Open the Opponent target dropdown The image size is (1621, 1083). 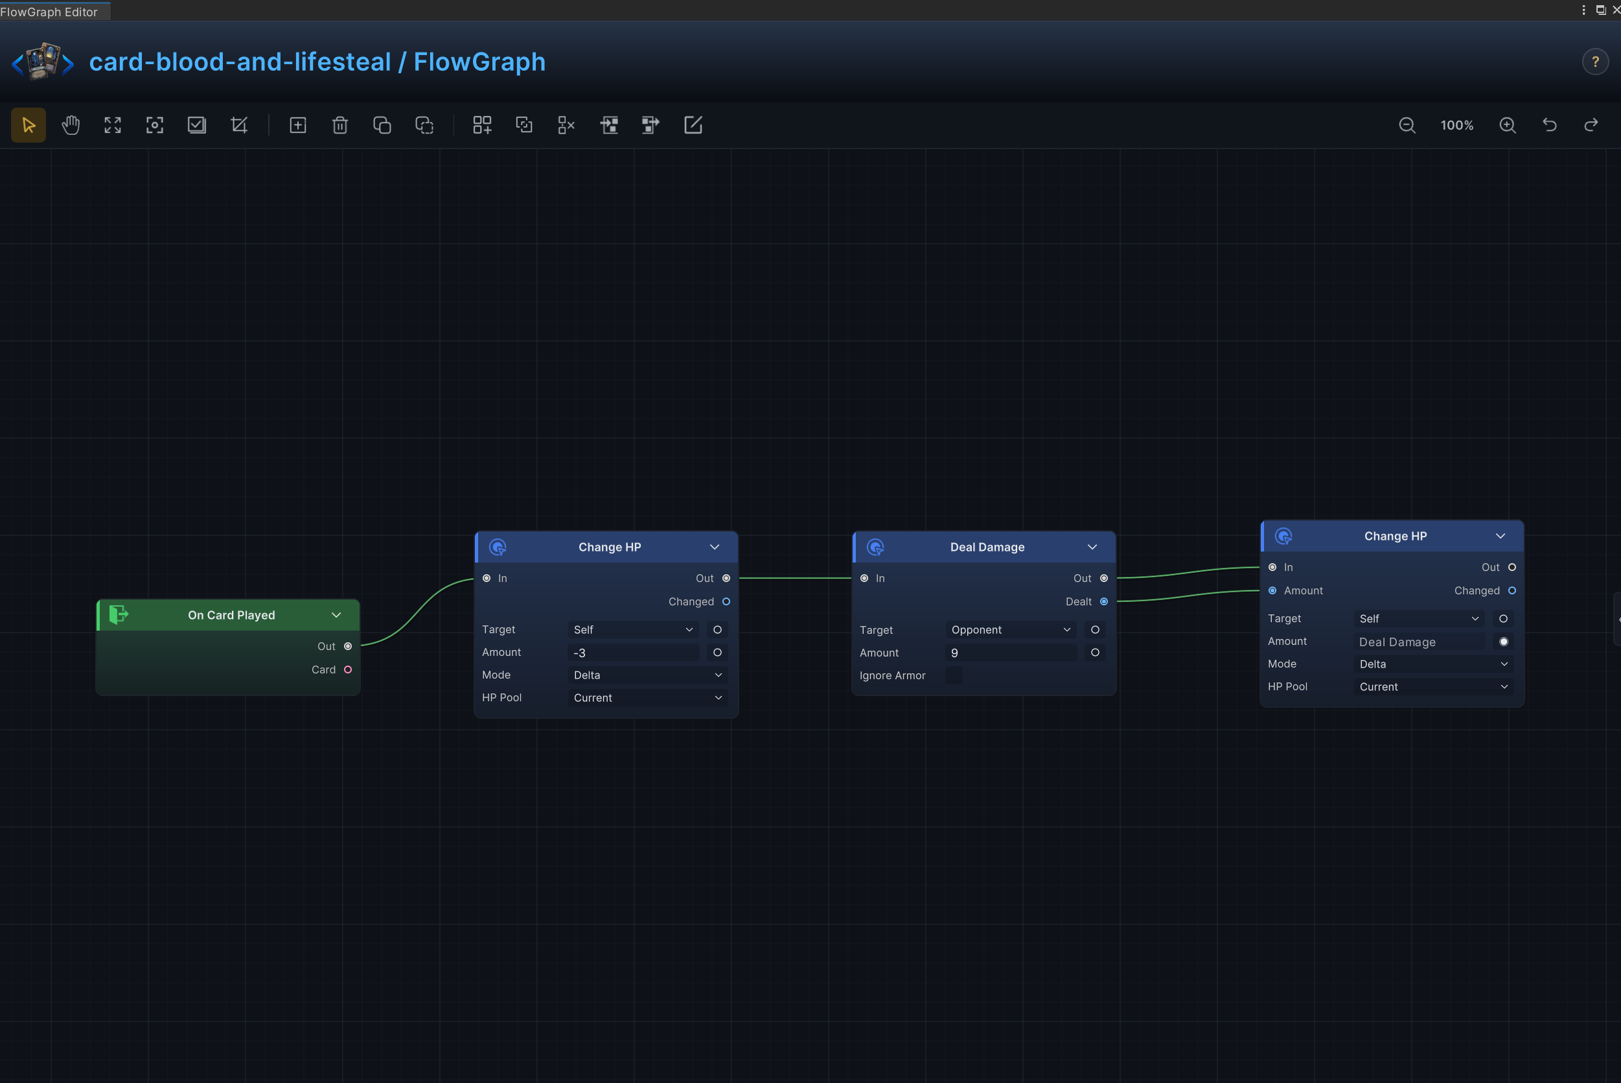[x=1011, y=630]
